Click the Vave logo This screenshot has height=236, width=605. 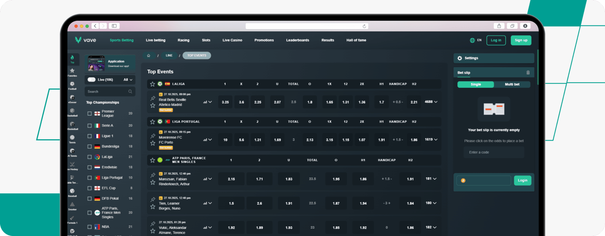click(85, 40)
